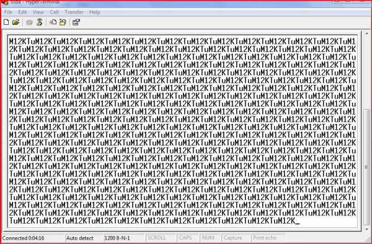
Task: Click the Disconnect toolbar icon
Action: click(x=40, y=22)
